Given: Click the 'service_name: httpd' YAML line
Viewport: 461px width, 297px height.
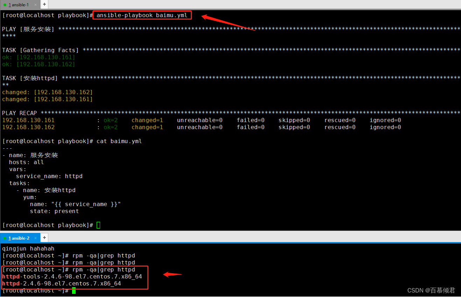Looking at the screenshot, I should click(x=49, y=176).
